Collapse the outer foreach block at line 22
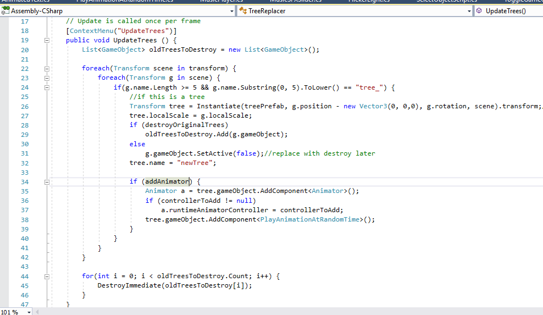The width and height of the screenshot is (543, 315). [47, 69]
